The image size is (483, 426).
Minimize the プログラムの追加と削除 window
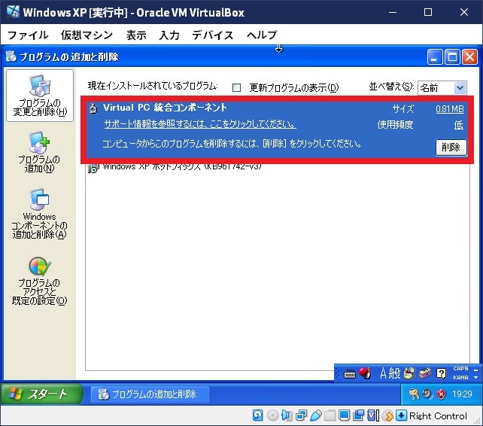pos(435,56)
